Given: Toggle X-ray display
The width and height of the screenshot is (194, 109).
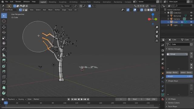Looking at the screenshot, I should 142,10.
